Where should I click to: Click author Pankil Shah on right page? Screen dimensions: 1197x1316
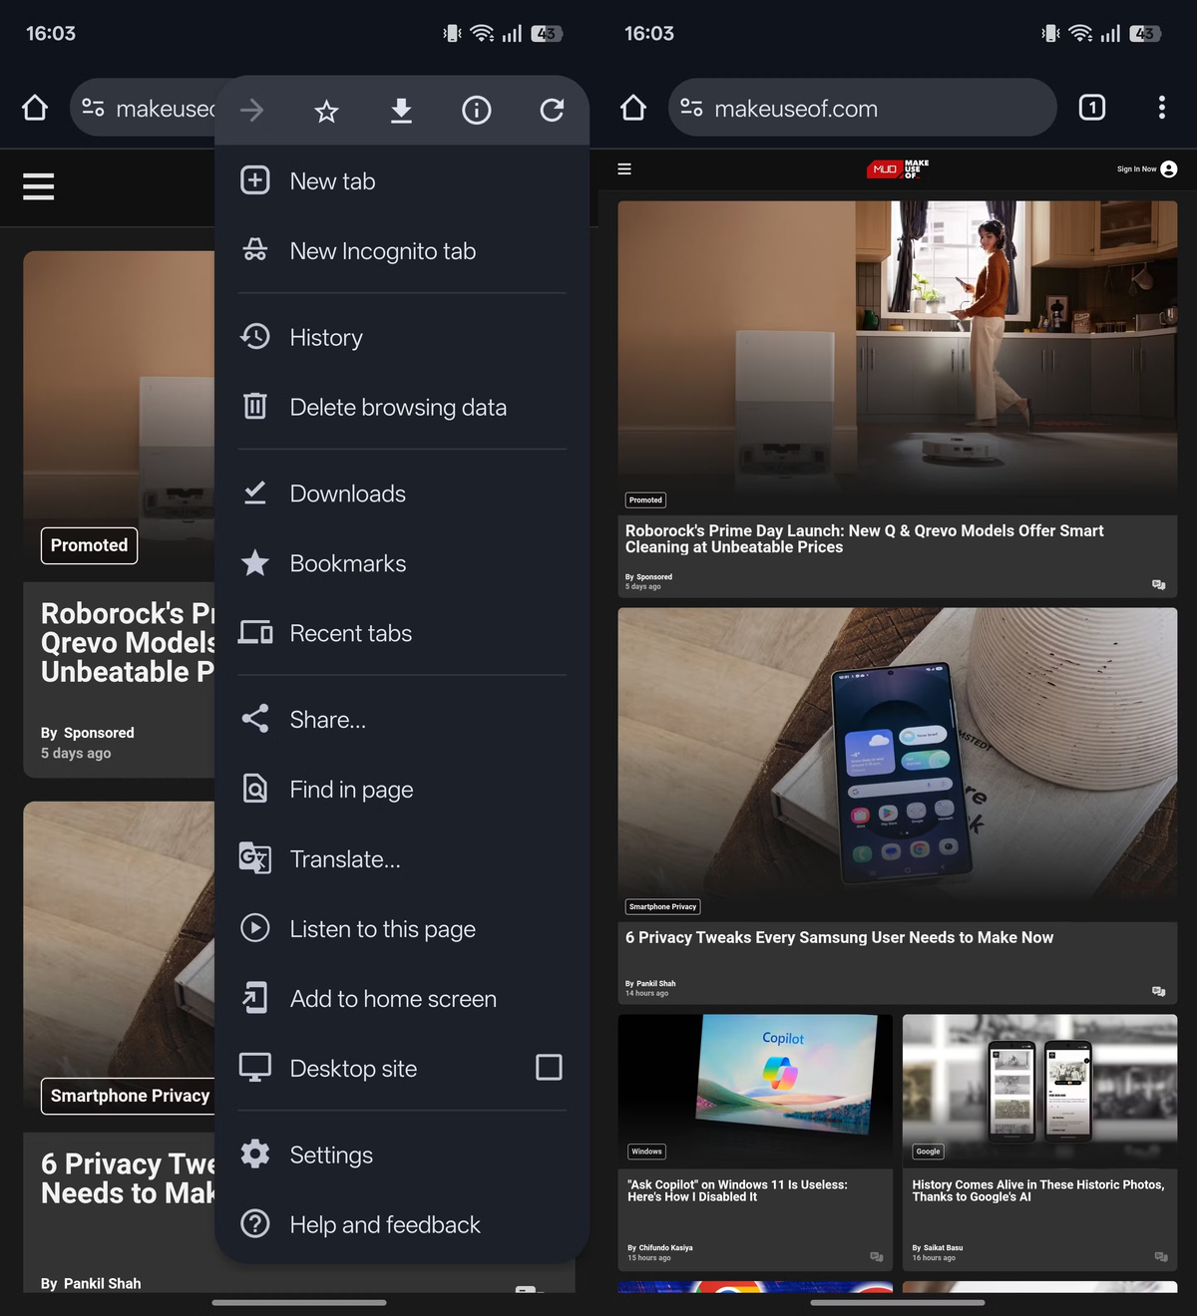(656, 984)
